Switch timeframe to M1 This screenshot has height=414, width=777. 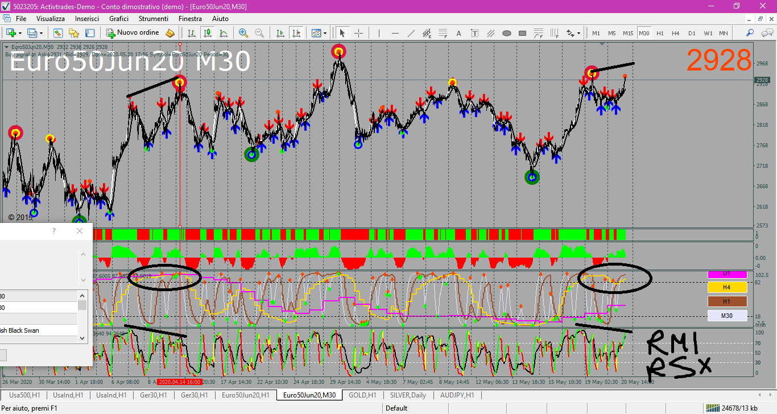[596, 33]
